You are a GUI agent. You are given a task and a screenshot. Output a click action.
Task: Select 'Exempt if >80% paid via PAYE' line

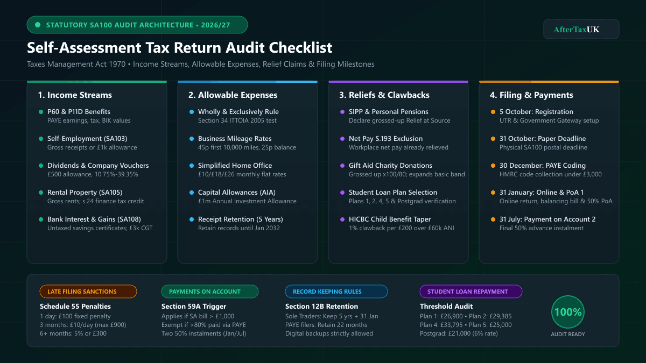pos(203,325)
